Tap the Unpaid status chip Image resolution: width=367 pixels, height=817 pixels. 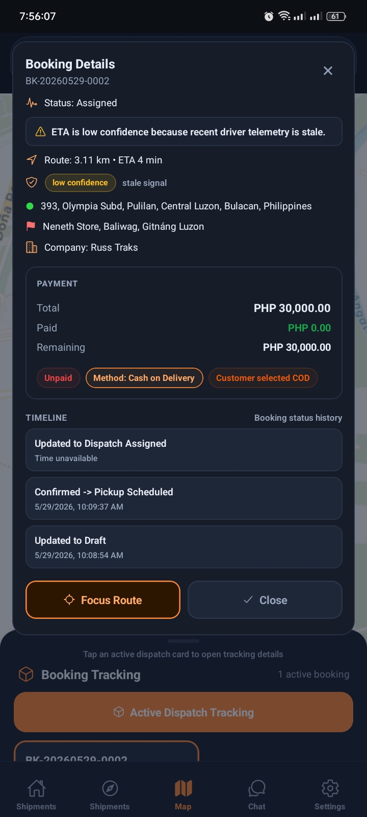[58, 378]
